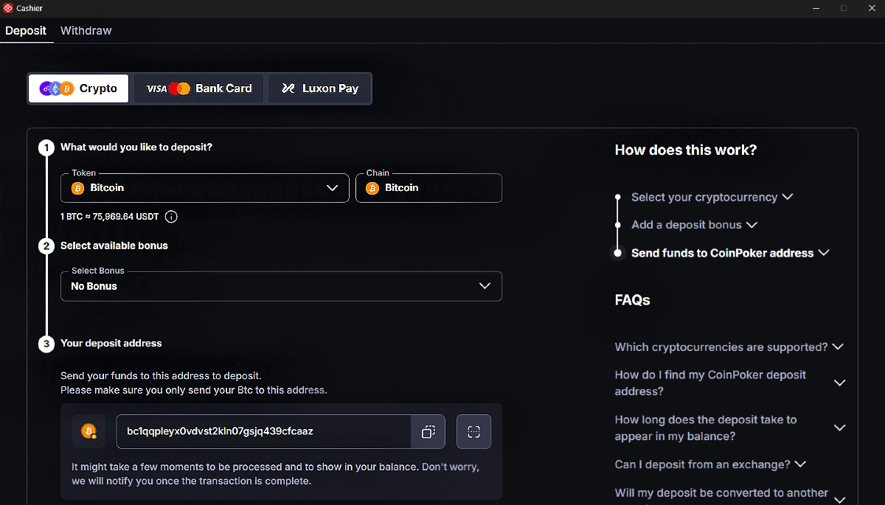This screenshot has height=505, width=885.
Task: Expand FAQ about how long deposit takes
Action: 729,428
